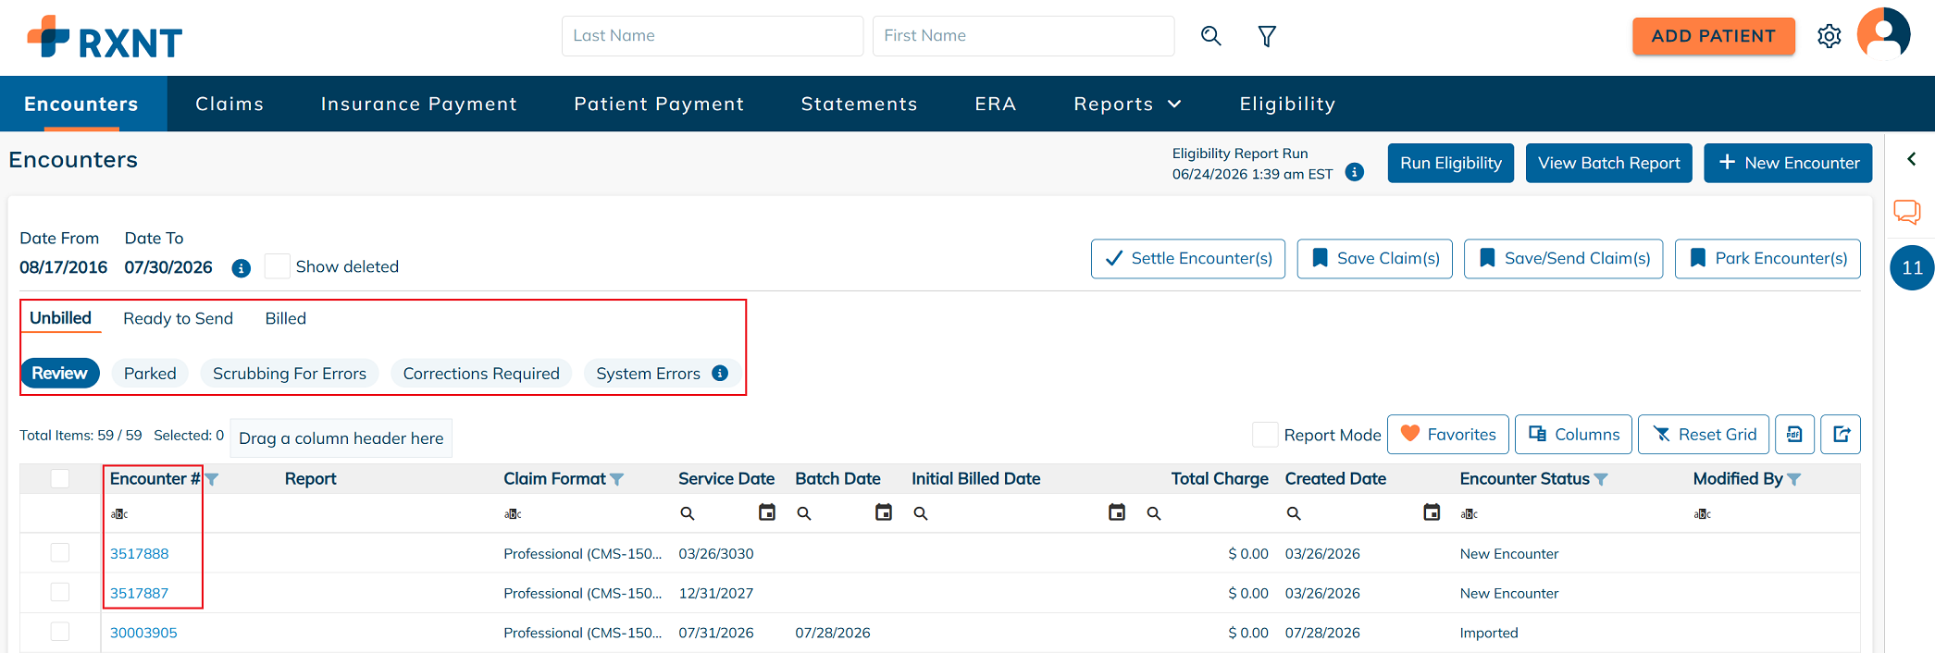Viewport: 1935px width, 653px height.
Task: Check the select-all header checkbox
Action: 60,478
